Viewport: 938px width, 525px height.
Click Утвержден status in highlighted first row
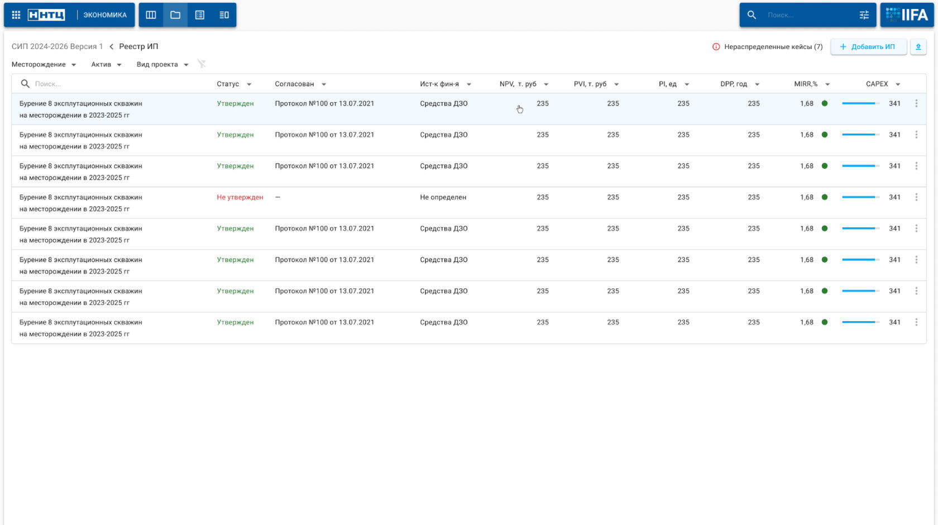[235, 103]
